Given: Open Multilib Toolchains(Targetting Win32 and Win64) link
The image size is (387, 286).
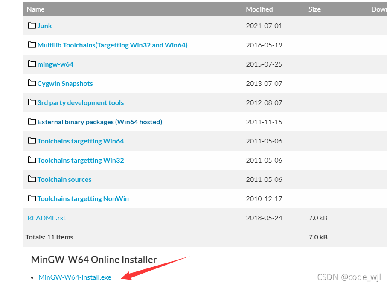Looking at the screenshot, I should click(x=112, y=45).
